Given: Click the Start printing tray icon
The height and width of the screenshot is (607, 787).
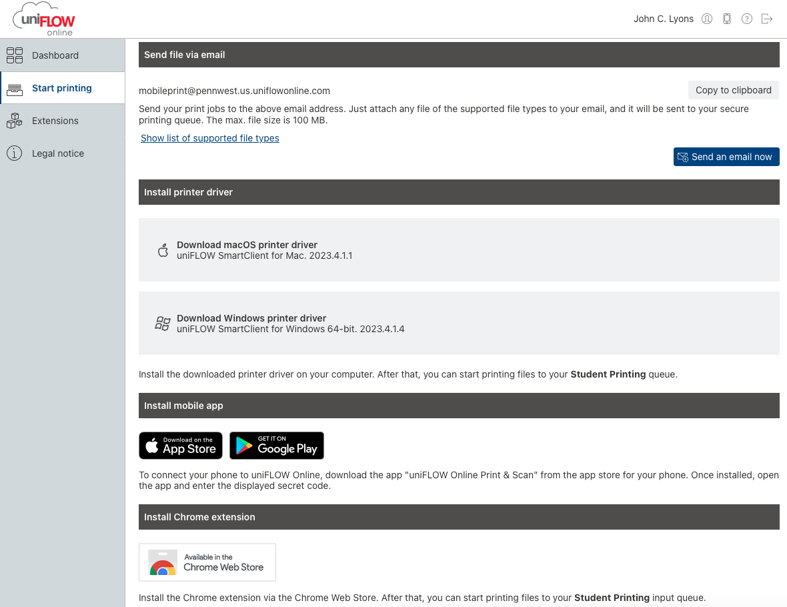Looking at the screenshot, I should point(15,89).
